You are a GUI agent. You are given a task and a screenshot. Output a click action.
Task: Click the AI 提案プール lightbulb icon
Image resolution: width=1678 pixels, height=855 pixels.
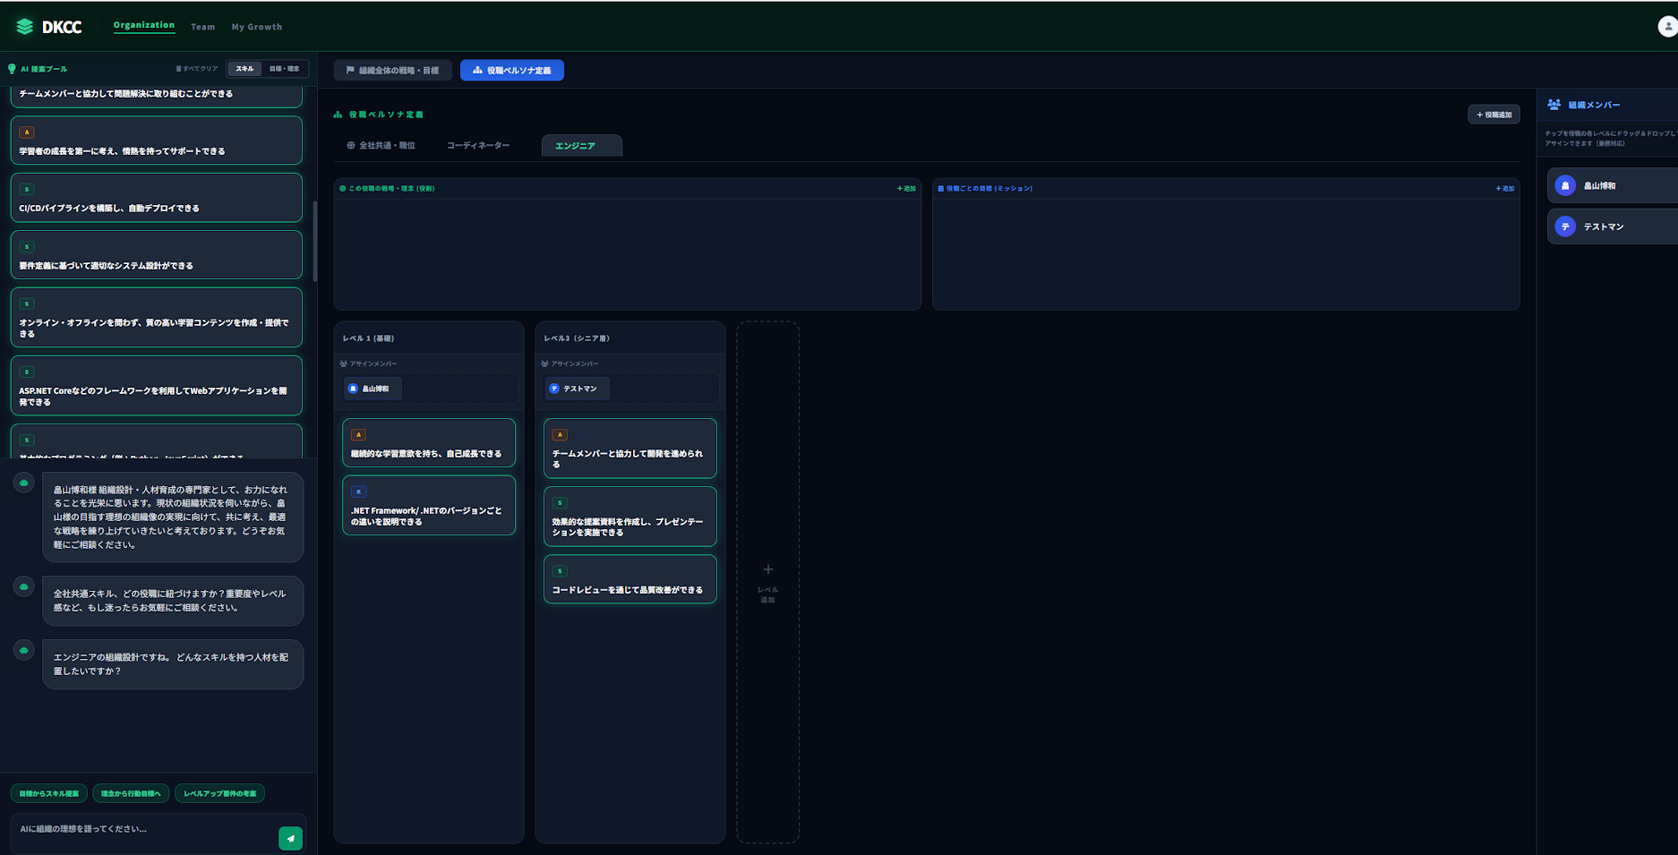point(12,69)
